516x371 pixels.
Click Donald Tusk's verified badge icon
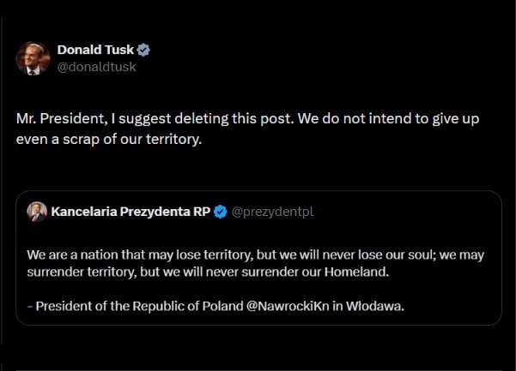pos(143,50)
